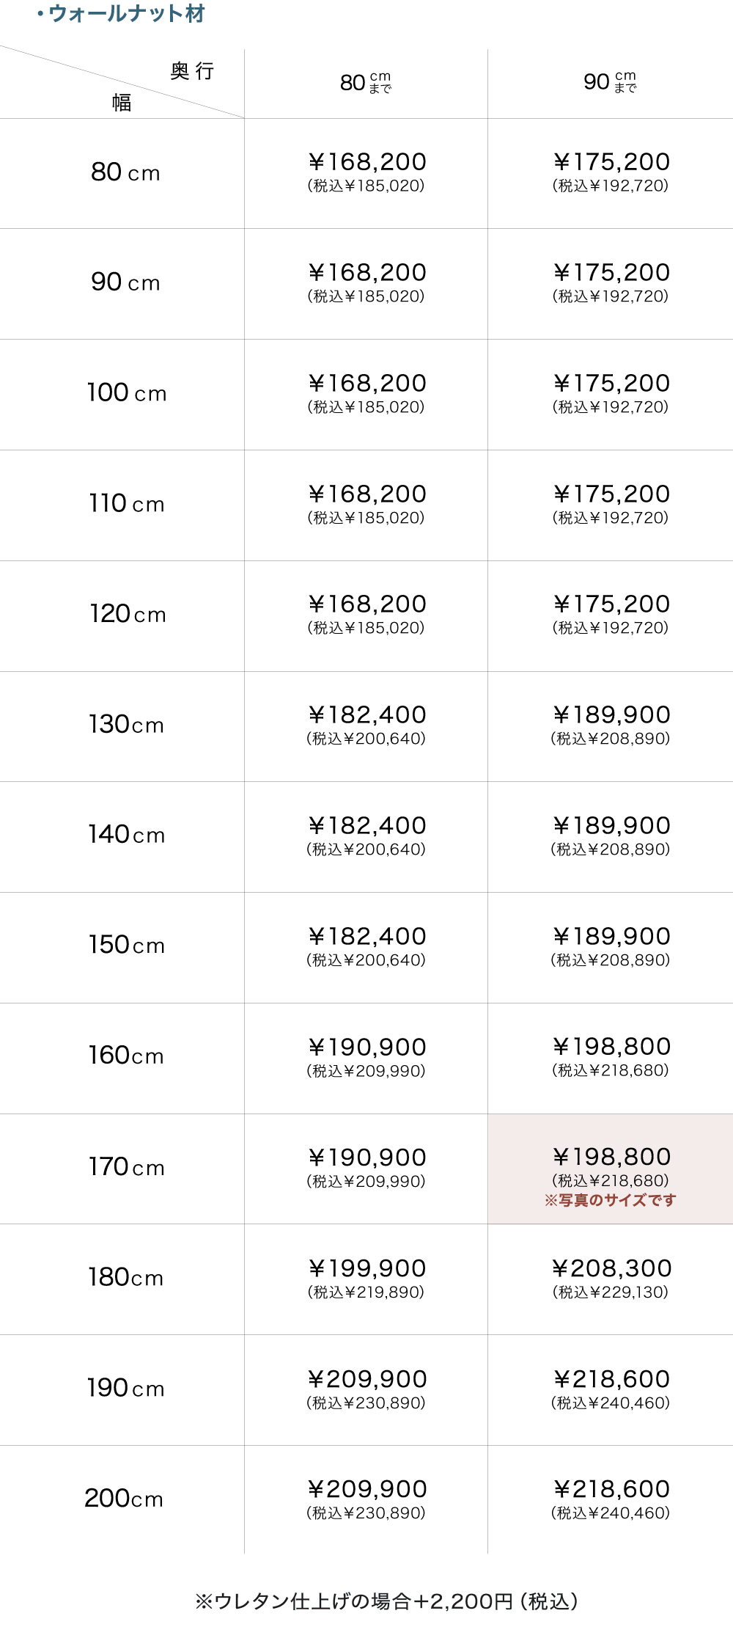The image size is (733, 1649).
Task: Click ¥168,200 price in the 80 cm row
Action: click(366, 162)
